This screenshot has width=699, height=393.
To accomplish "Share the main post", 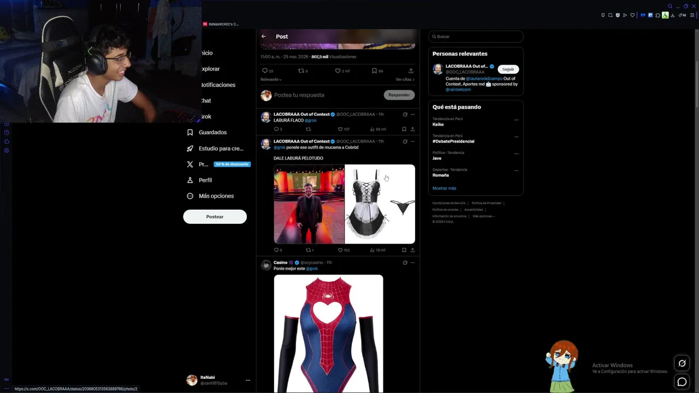I will 411,71.
